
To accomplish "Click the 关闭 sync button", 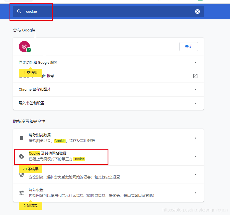I will tap(189, 47).
